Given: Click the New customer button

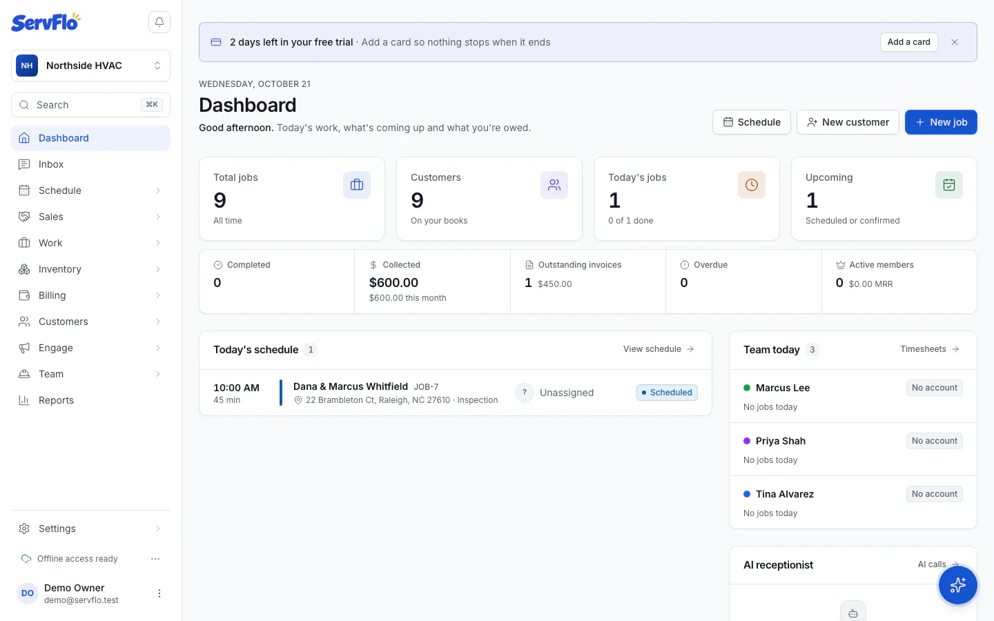Looking at the screenshot, I should 848,122.
